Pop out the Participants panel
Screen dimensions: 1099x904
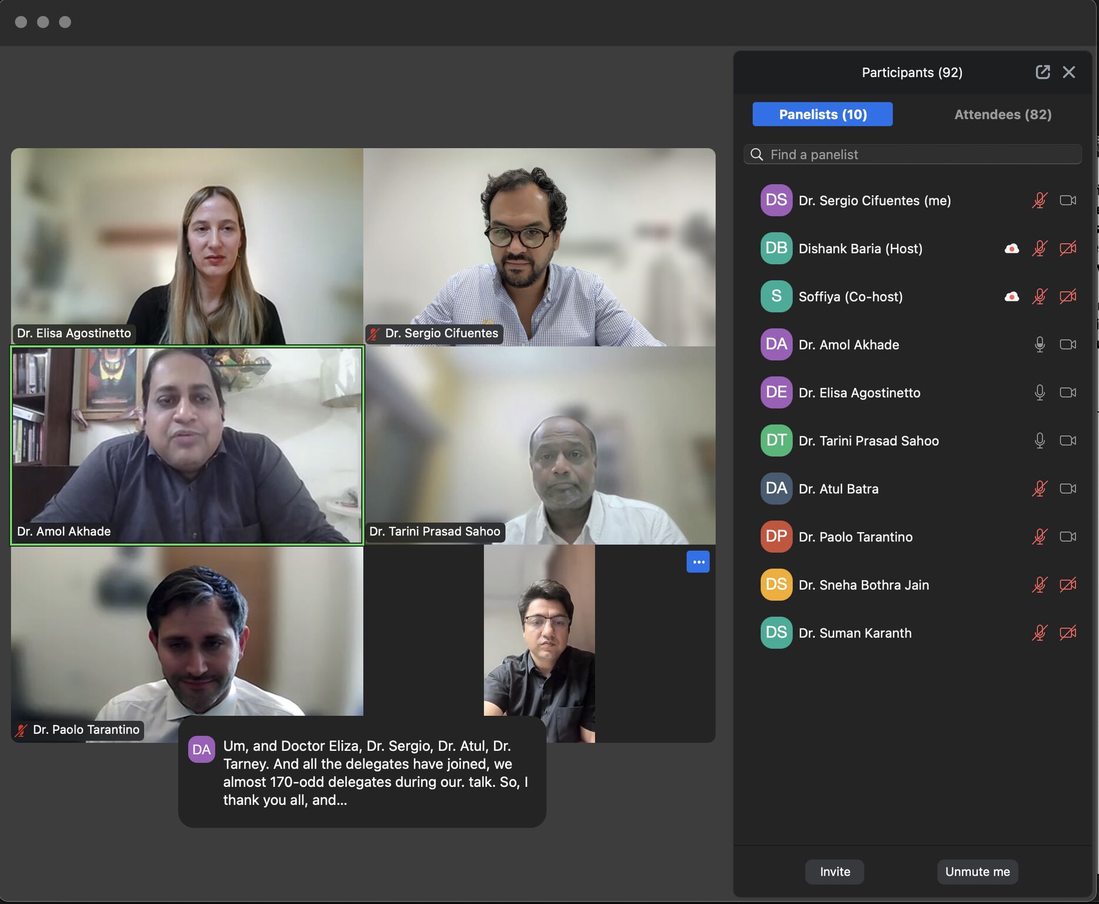[1043, 72]
